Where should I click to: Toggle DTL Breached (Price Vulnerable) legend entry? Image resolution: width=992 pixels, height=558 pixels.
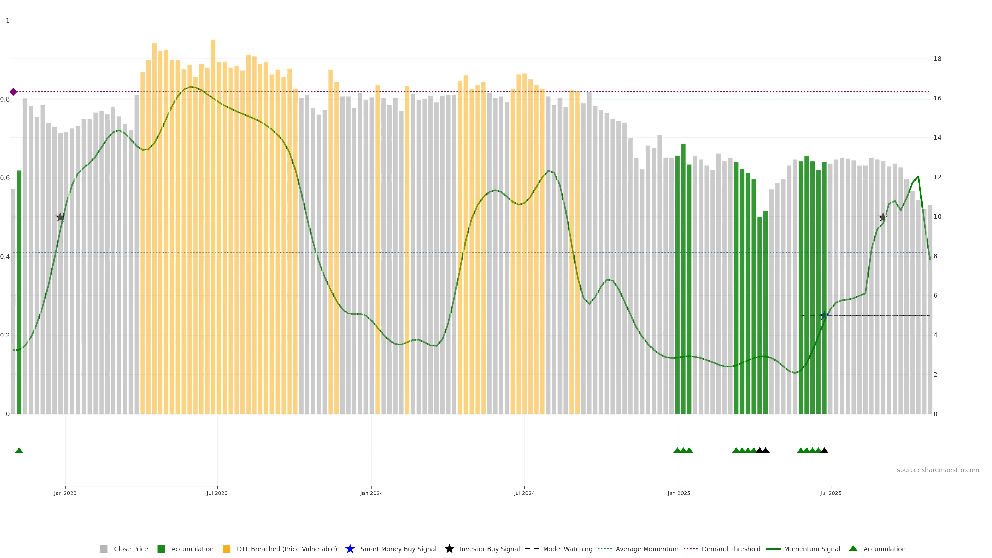(286, 549)
